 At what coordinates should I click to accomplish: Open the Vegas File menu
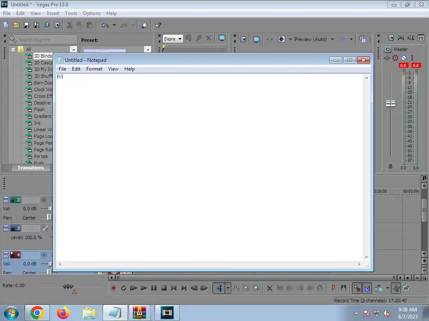click(7, 13)
